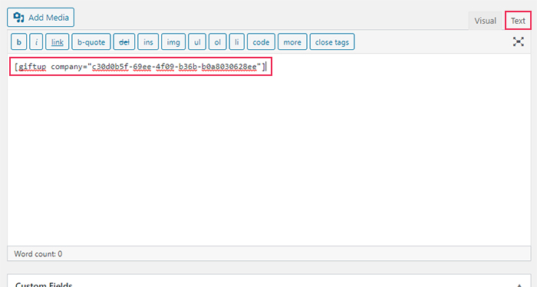The height and width of the screenshot is (287, 537).
Task: Click the Add Media button
Action: [41, 18]
